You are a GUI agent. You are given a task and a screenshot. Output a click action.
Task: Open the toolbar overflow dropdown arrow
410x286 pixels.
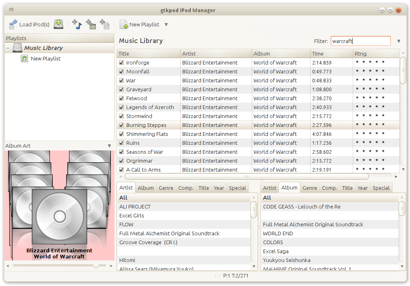[x=166, y=25]
